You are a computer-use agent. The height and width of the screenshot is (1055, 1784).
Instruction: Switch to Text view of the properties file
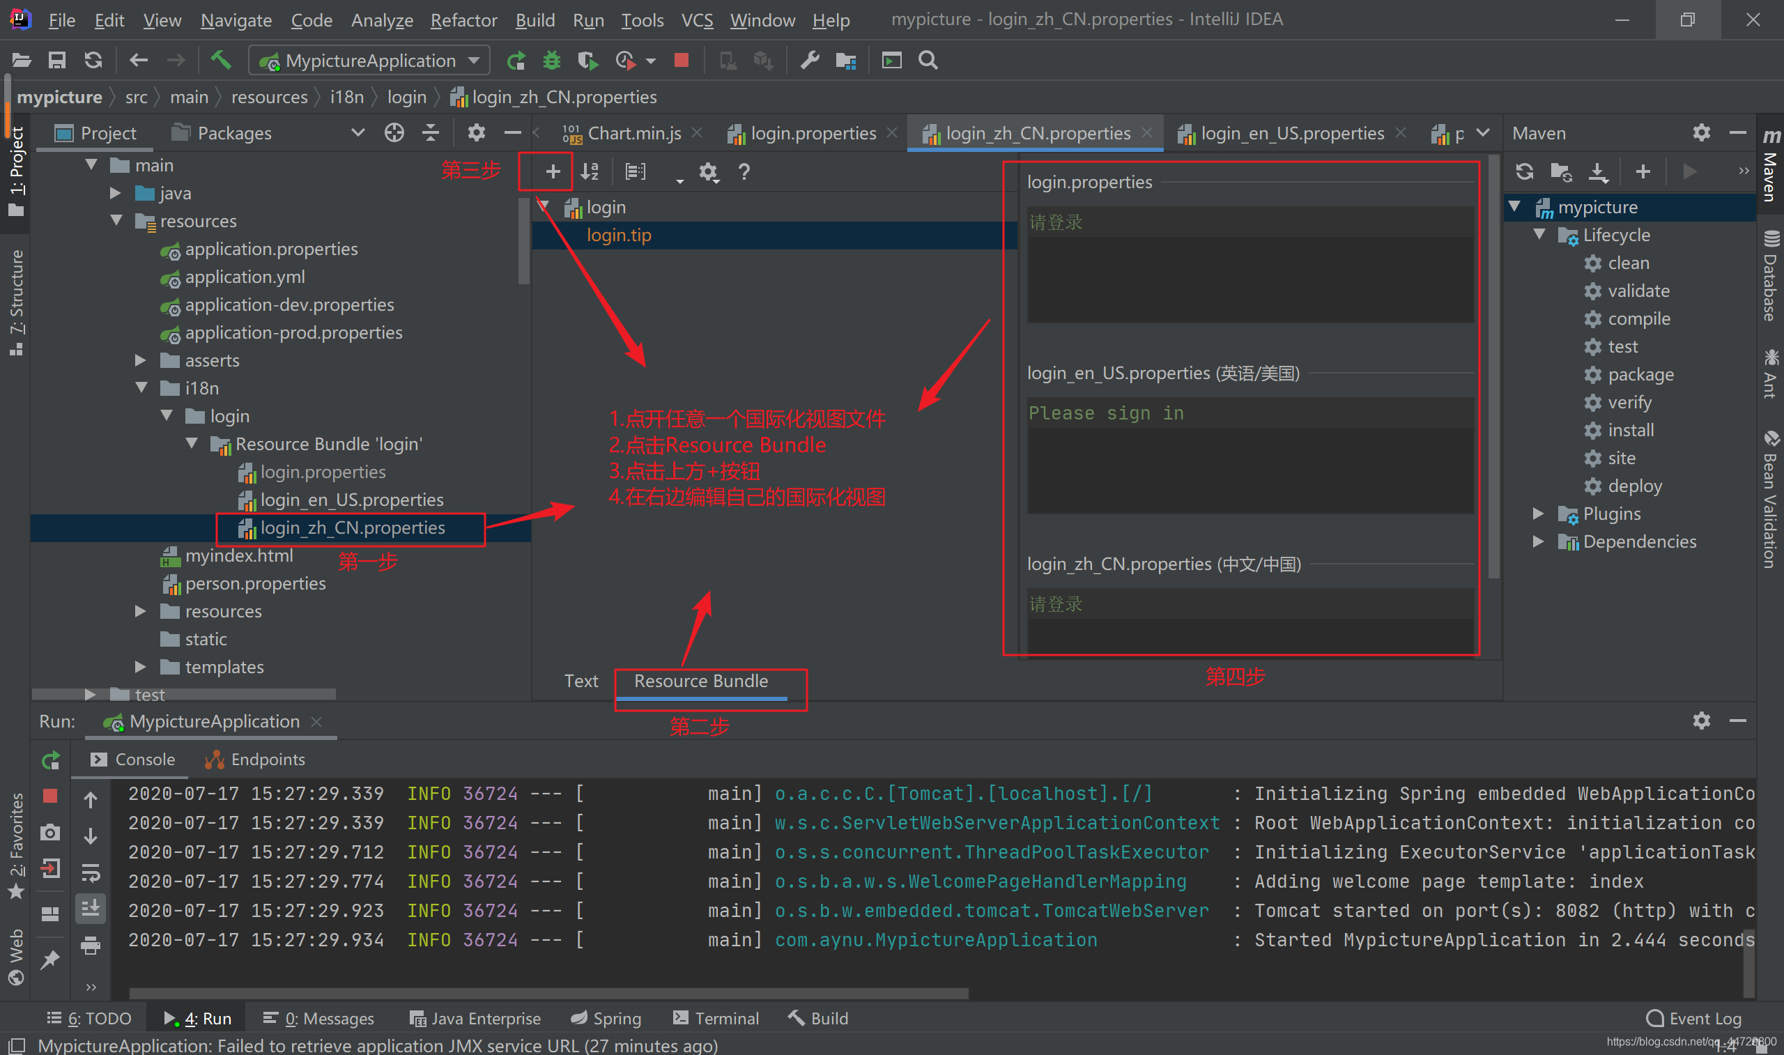[580, 680]
